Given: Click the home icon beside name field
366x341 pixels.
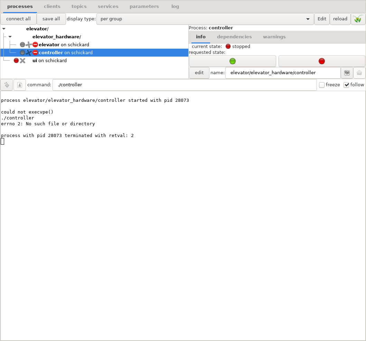Looking at the screenshot, I should pos(359,73).
